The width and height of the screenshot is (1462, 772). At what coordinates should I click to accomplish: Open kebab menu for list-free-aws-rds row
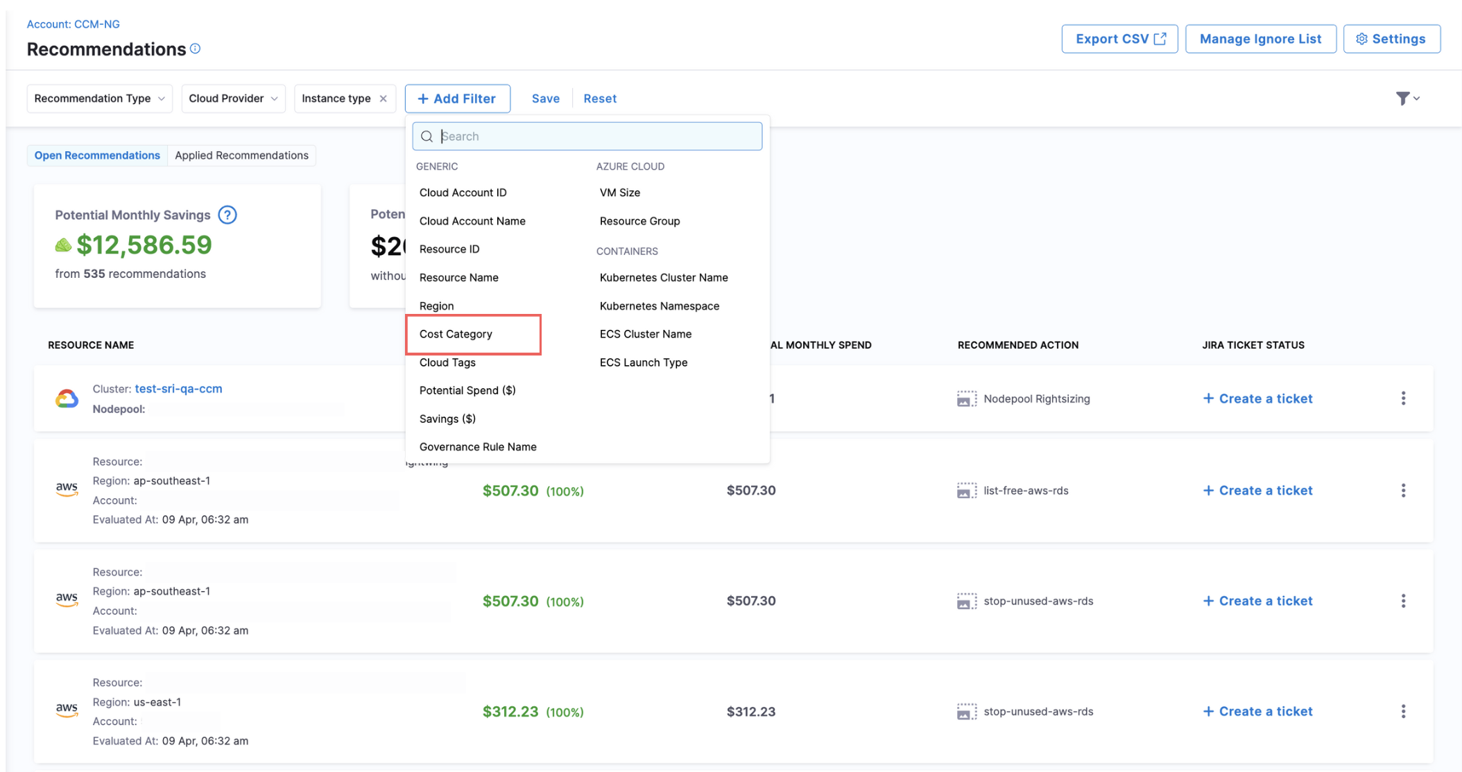(x=1403, y=491)
